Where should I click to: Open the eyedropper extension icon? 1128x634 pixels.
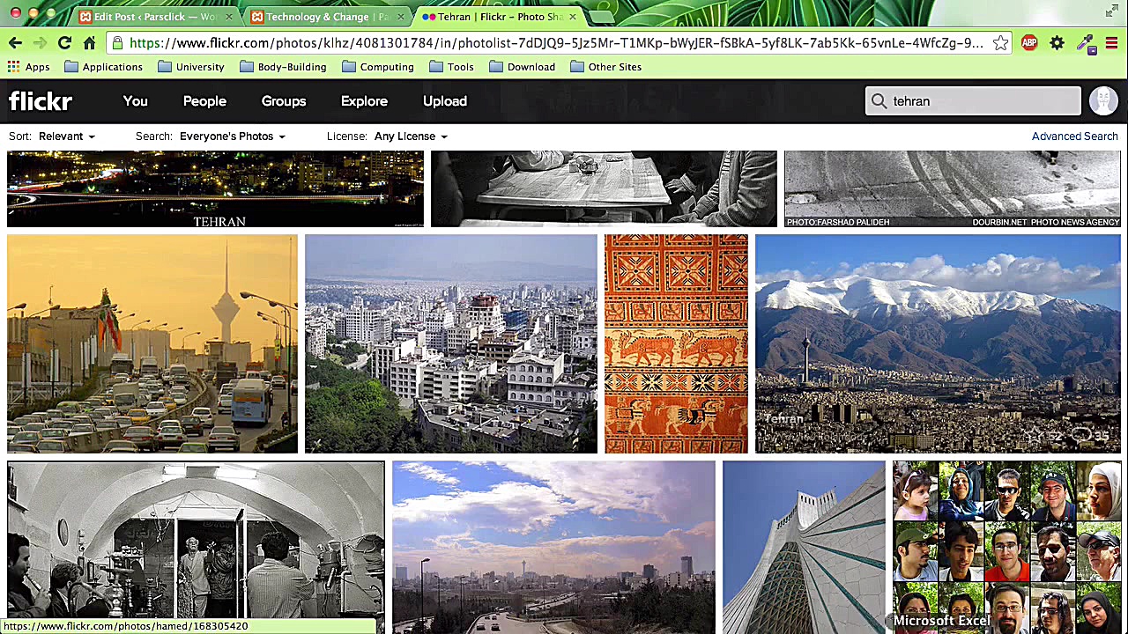click(1085, 43)
